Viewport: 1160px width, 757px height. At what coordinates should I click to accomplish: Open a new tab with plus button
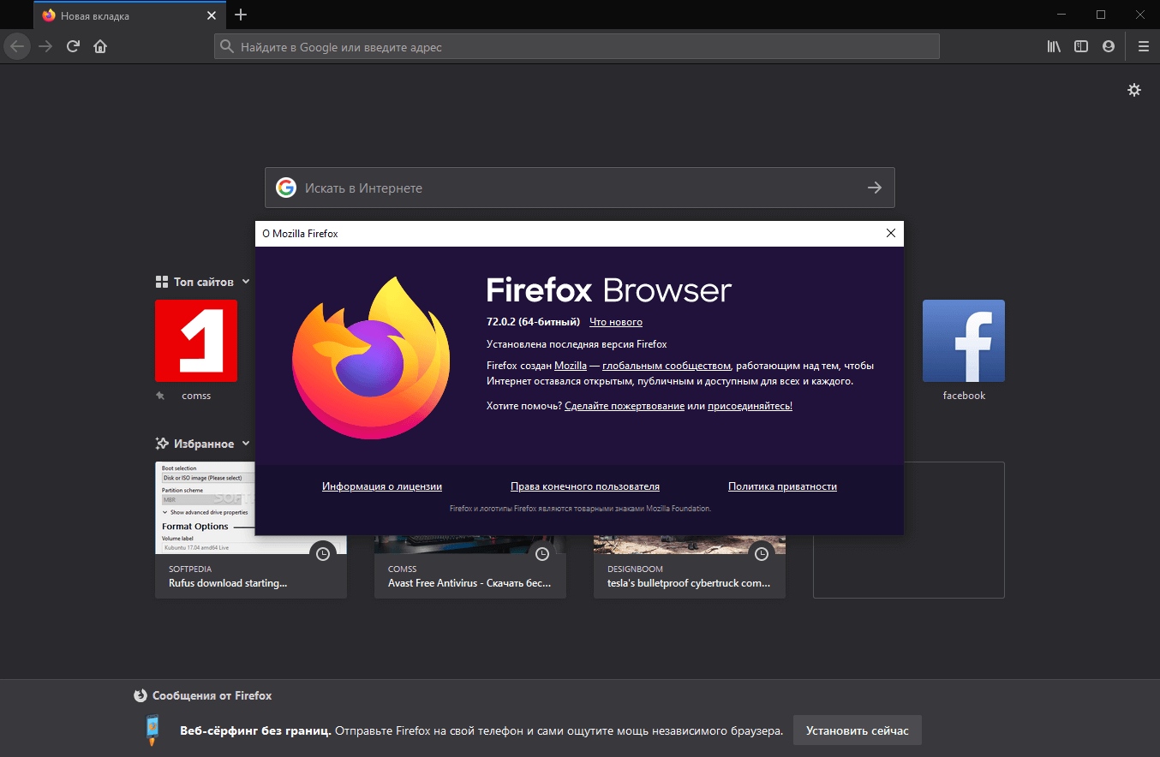(241, 15)
